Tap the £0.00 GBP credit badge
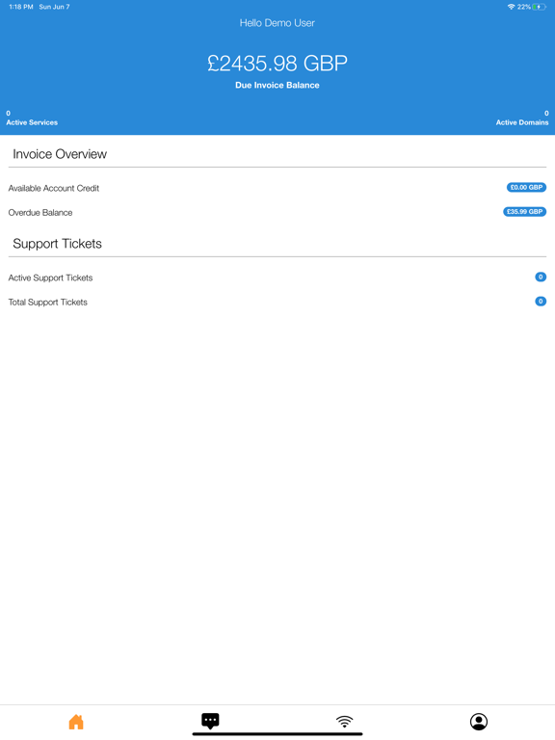The image size is (555, 740). click(526, 187)
